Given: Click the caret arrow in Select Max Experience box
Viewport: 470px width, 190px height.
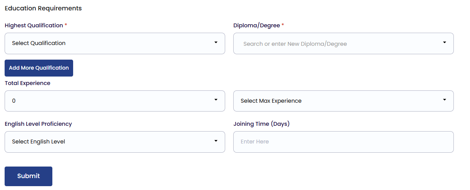Looking at the screenshot, I should tap(445, 100).
